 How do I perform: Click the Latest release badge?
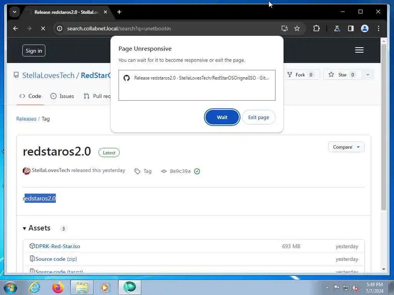coord(109,152)
